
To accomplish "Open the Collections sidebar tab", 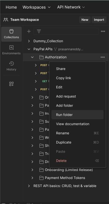I will click(11, 34).
